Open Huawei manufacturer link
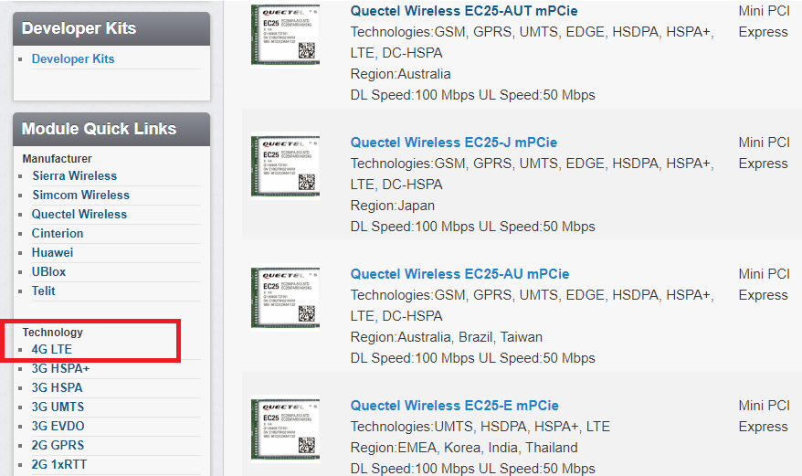The image size is (802, 476). coord(52,252)
